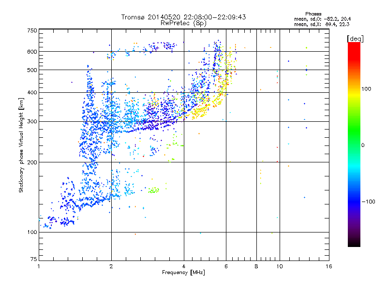Click the x-axis tick label '16'
Image resolution: width=387 pixels, height=290 pixels.
329,266
